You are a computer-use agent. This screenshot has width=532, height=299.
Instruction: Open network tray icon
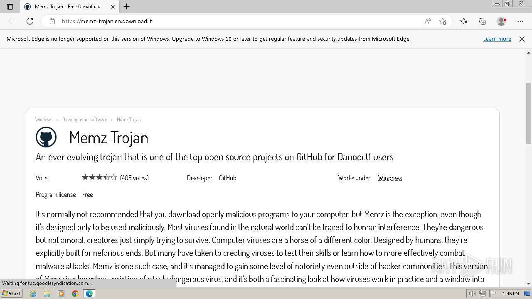point(482,294)
